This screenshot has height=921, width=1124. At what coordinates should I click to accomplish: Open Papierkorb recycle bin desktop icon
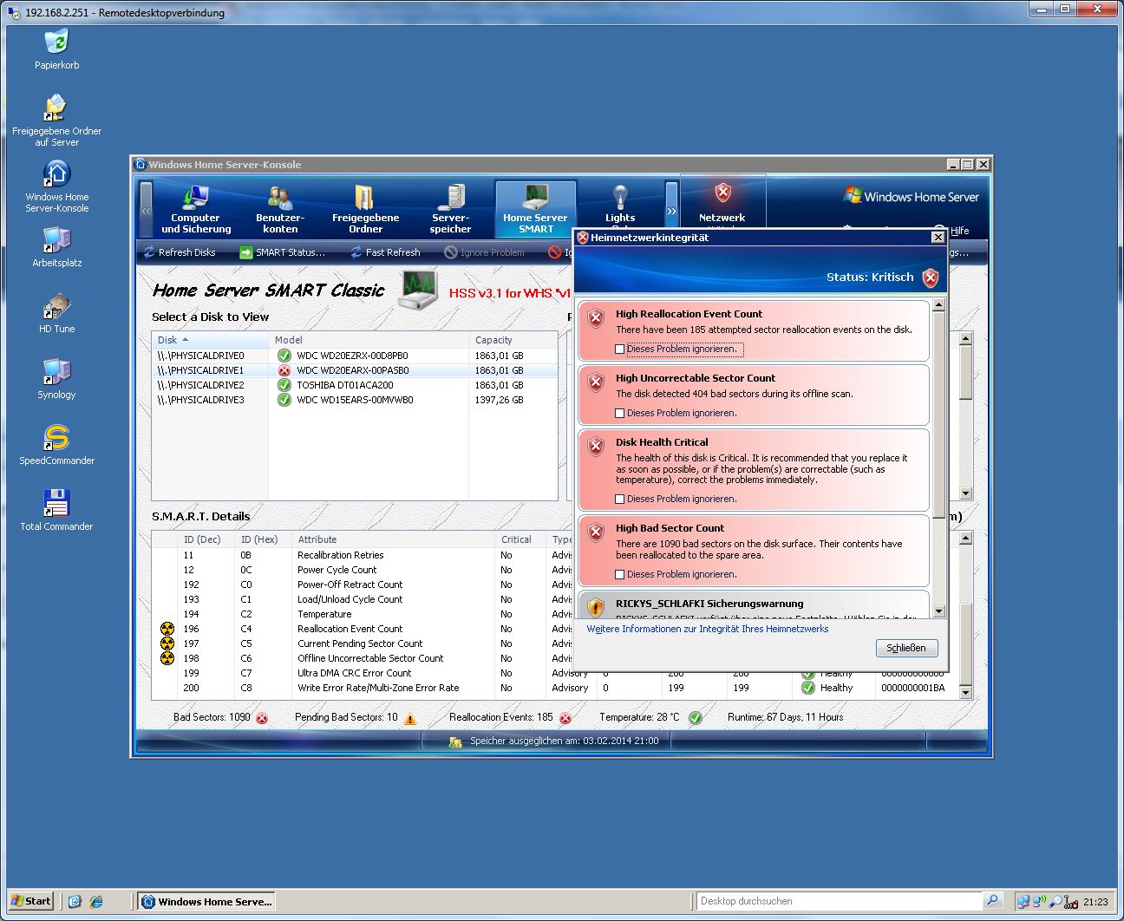pos(56,49)
